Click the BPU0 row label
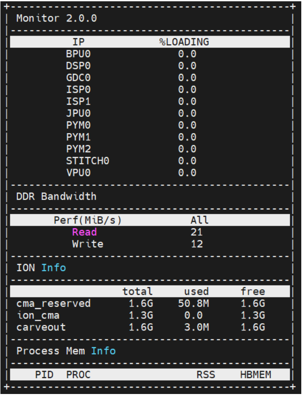This screenshot has height=397, width=303. (x=78, y=54)
